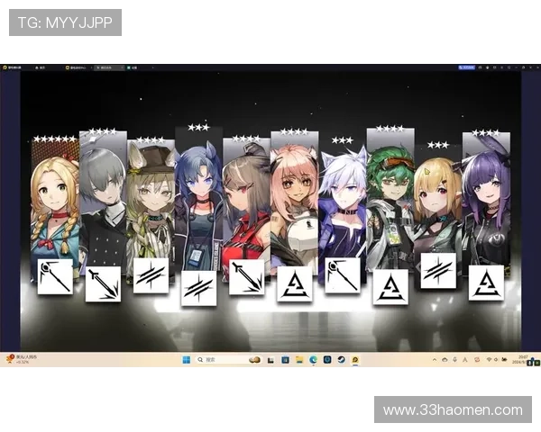Click the staff icon under the white-haired cat-eared character
This screenshot has height=432, width=541.
coord(342,275)
